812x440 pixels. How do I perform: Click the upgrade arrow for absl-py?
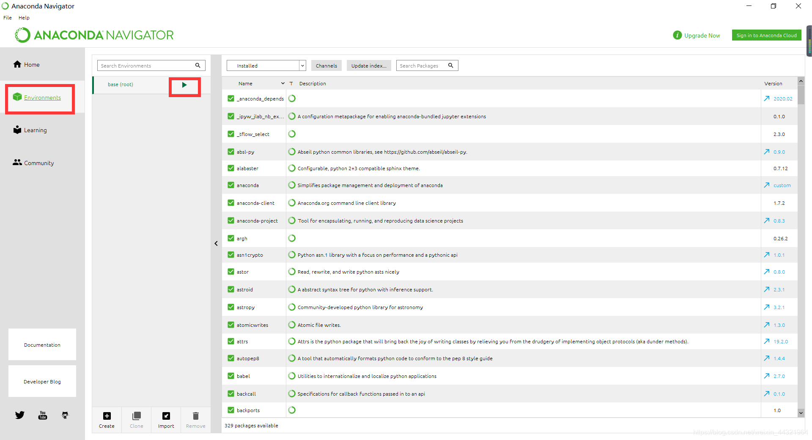[x=767, y=152]
